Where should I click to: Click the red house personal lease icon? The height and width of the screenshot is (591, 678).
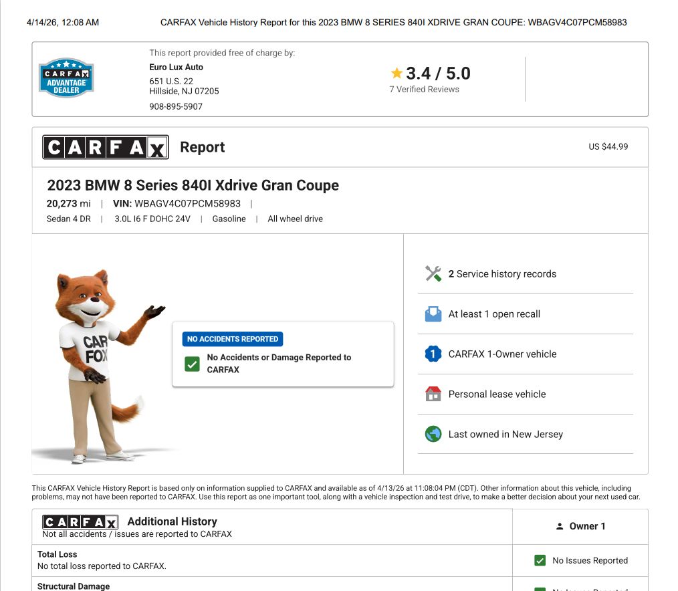point(433,394)
